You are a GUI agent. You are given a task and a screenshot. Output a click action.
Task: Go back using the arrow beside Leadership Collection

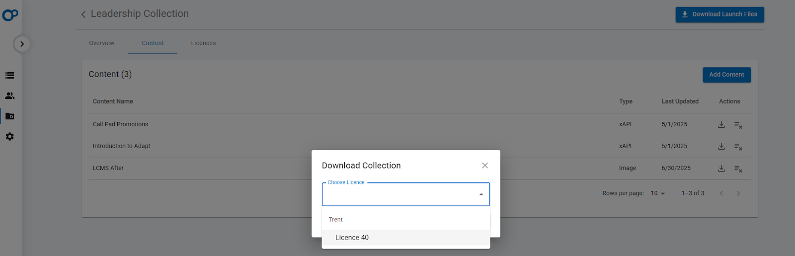[83, 14]
